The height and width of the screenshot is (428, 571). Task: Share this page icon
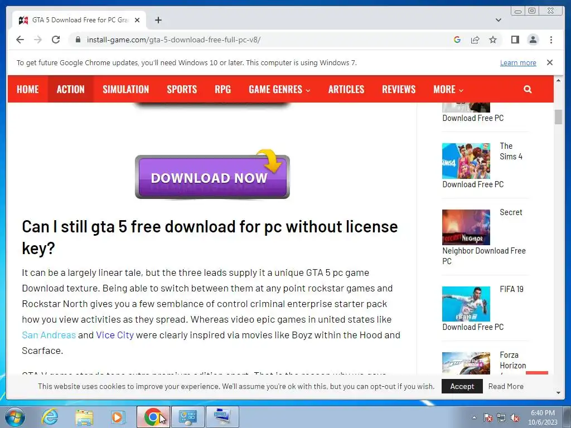pyautogui.click(x=475, y=40)
